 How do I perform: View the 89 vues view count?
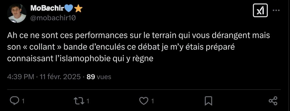(99, 76)
